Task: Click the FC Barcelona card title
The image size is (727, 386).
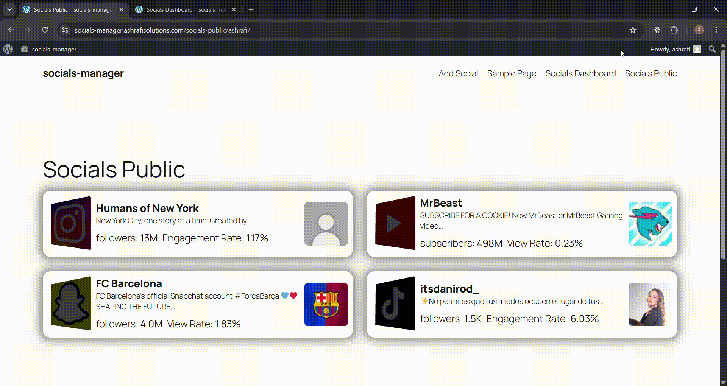Action: coord(129,283)
